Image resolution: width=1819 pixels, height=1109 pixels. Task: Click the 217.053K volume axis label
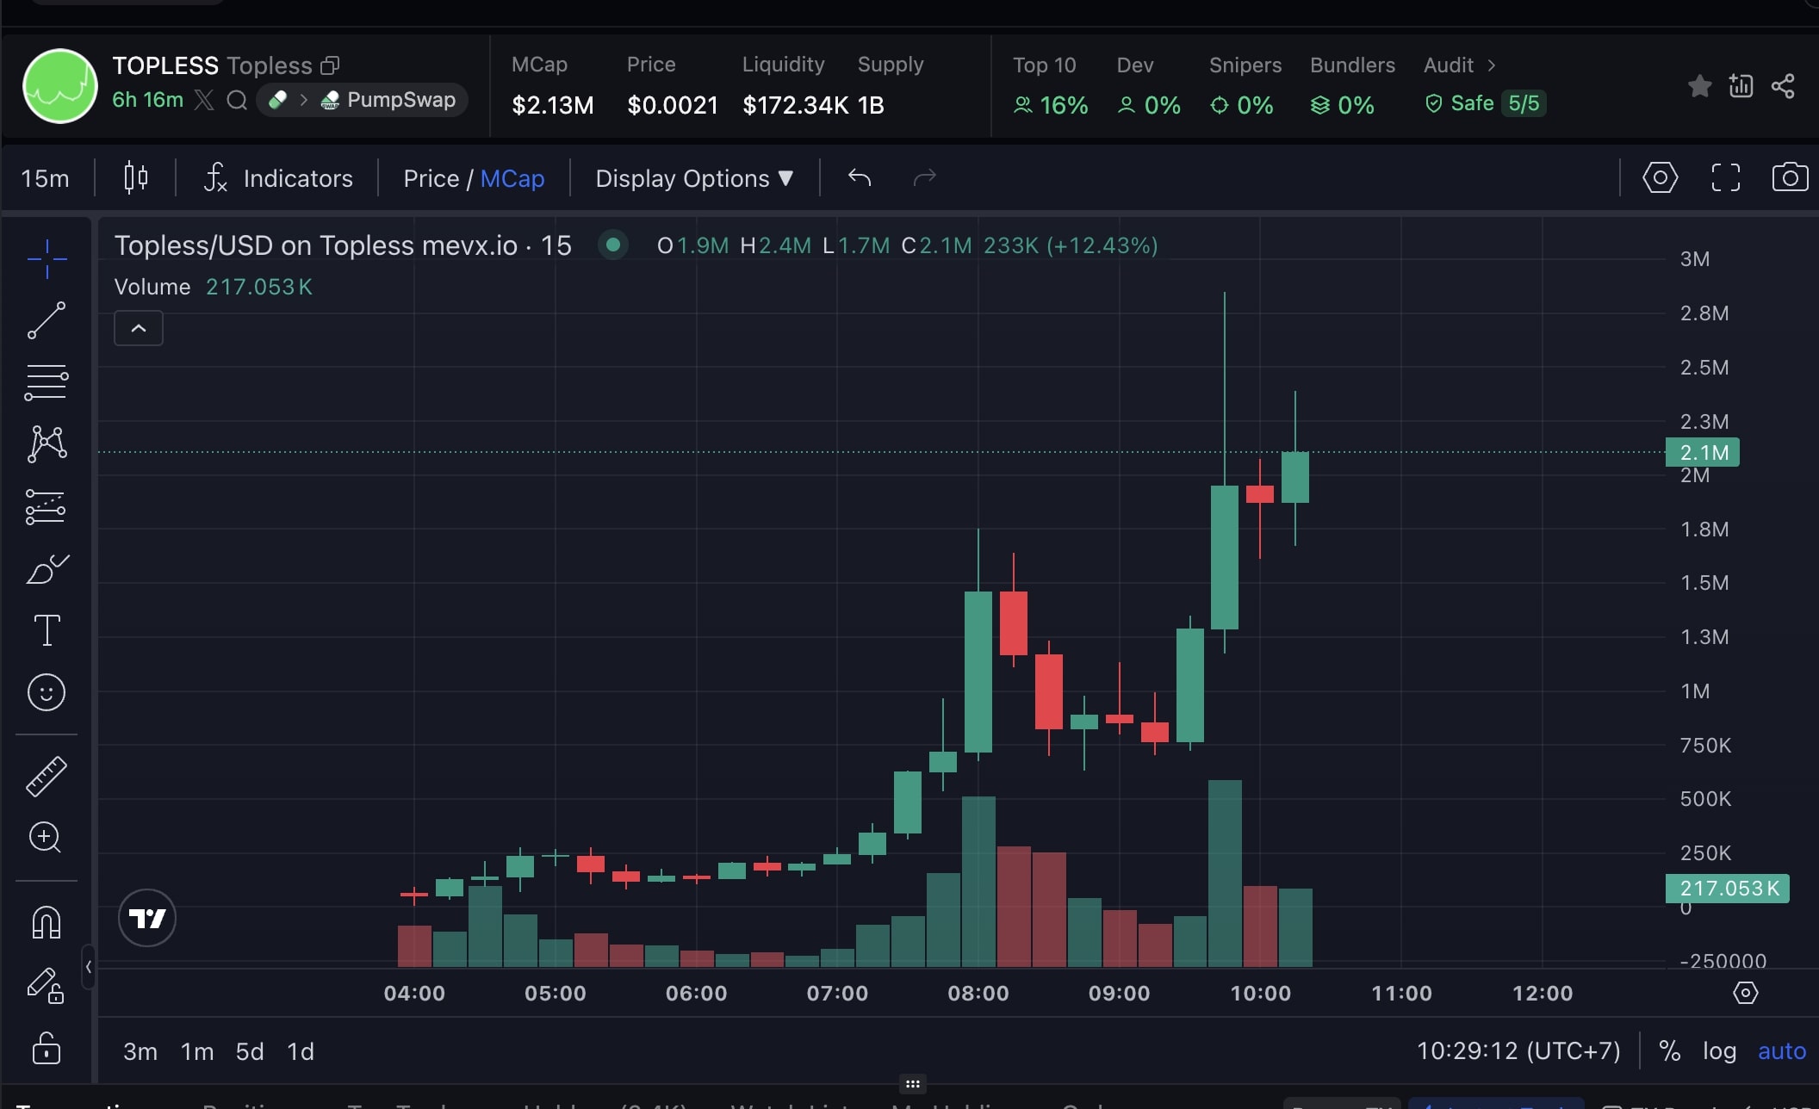[x=1728, y=888]
